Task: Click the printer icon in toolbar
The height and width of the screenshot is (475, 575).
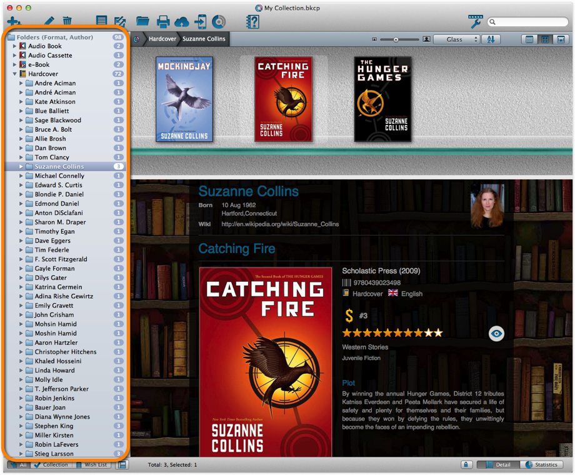Action: 163,21
